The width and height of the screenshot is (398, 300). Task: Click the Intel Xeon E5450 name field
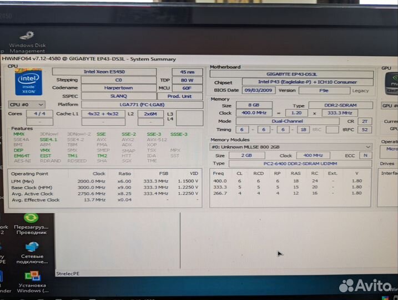click(105, 72)
